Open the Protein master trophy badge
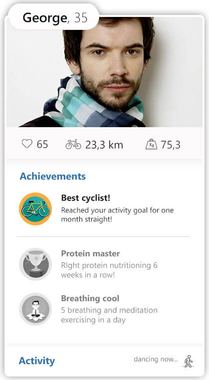The width and height of the screenshot is (209, 380). pos(35,264)
